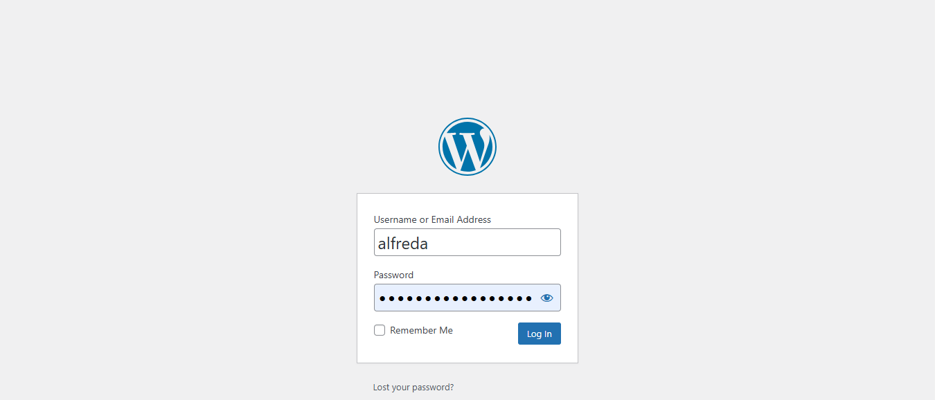Screen dimensions: 935x400
Task: Start password recovery via the Lost password link
Action: coord(413,387)
